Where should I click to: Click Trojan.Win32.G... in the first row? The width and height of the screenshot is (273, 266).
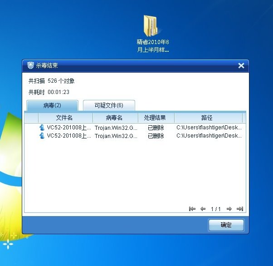click(x=116, y=128)
